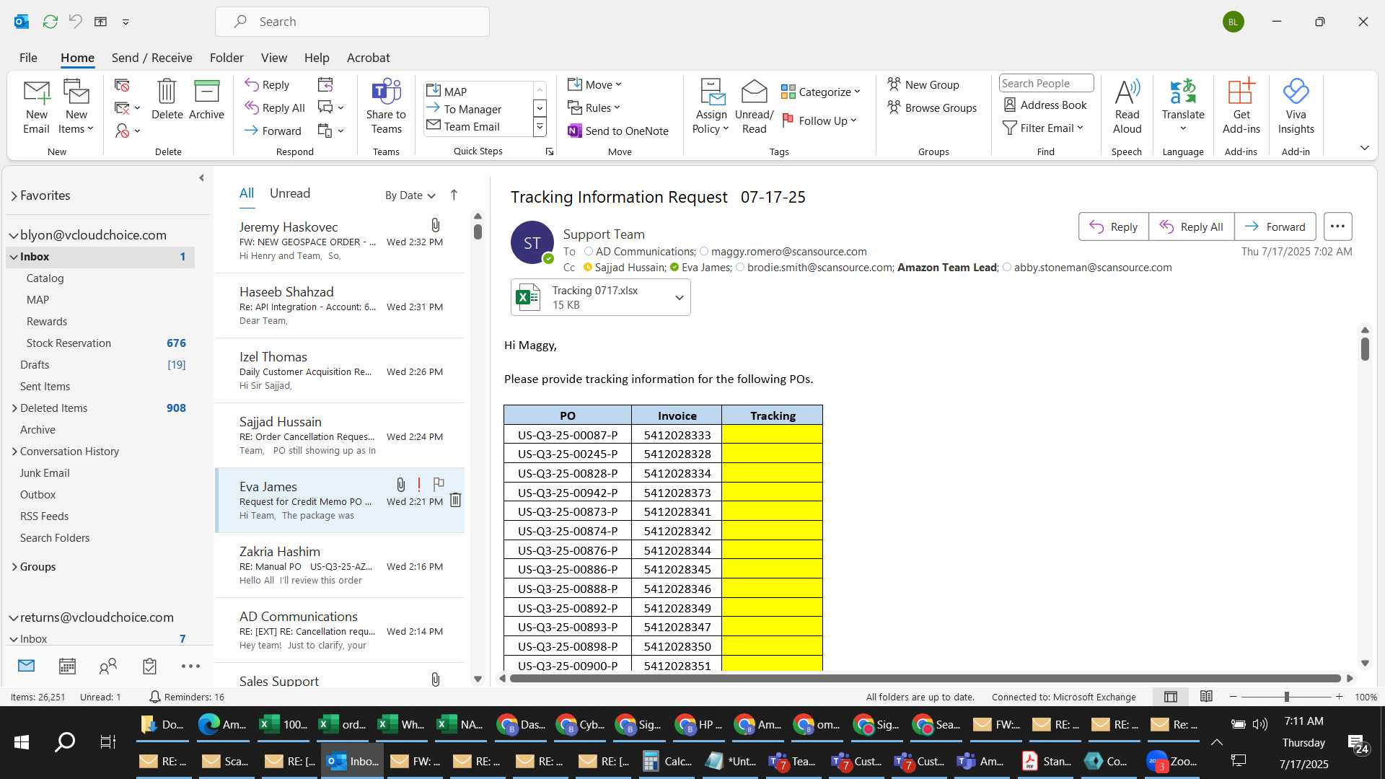Switch to Send / Receive tab
This screenshot has height=779, width=1385.
[151, 58]
